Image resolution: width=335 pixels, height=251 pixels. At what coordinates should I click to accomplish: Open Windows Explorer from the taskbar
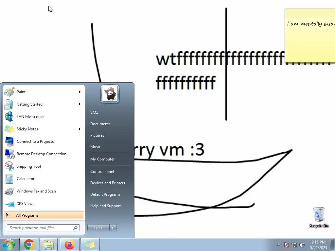tap(48, 244)
